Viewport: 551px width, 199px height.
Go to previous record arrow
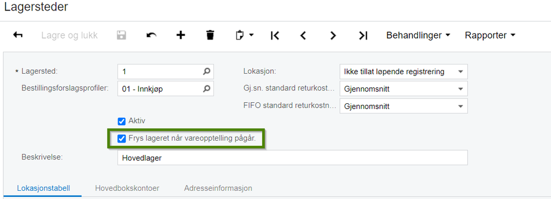pos(303,35)
